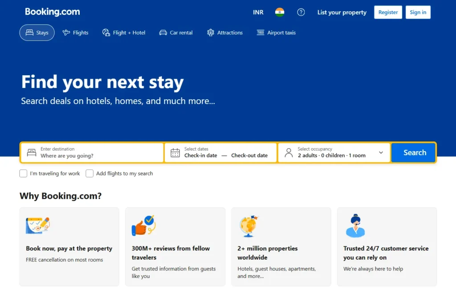Click the calendar icon in dates field
The height and width of the screenshot is (294, 456).
point(175,153)
